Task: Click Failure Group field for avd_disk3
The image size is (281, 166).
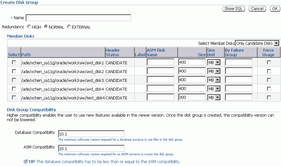Action: point(239,80)
